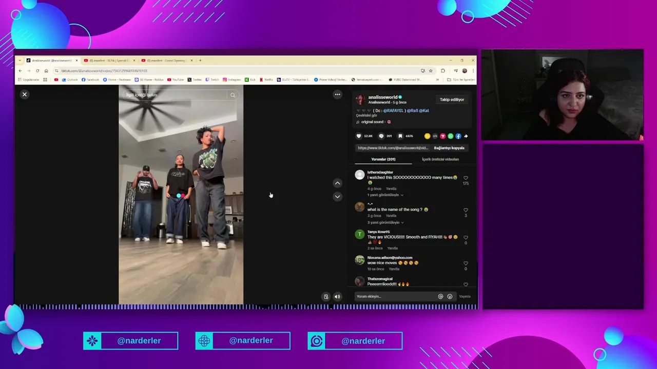Like the video with the heart icon showing 52.8K
The height and width of the screenshot is (369, 657).
pos(359,136)
